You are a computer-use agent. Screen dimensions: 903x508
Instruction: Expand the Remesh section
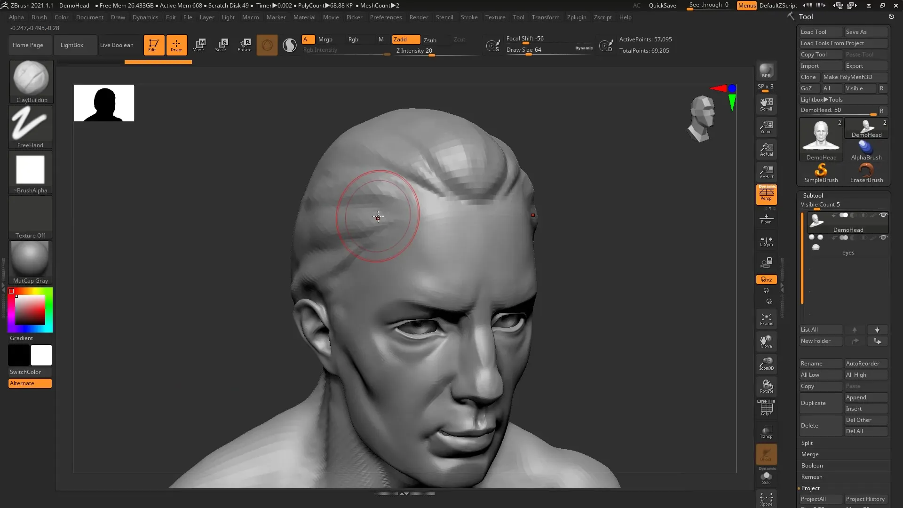[x=812, y=476]
